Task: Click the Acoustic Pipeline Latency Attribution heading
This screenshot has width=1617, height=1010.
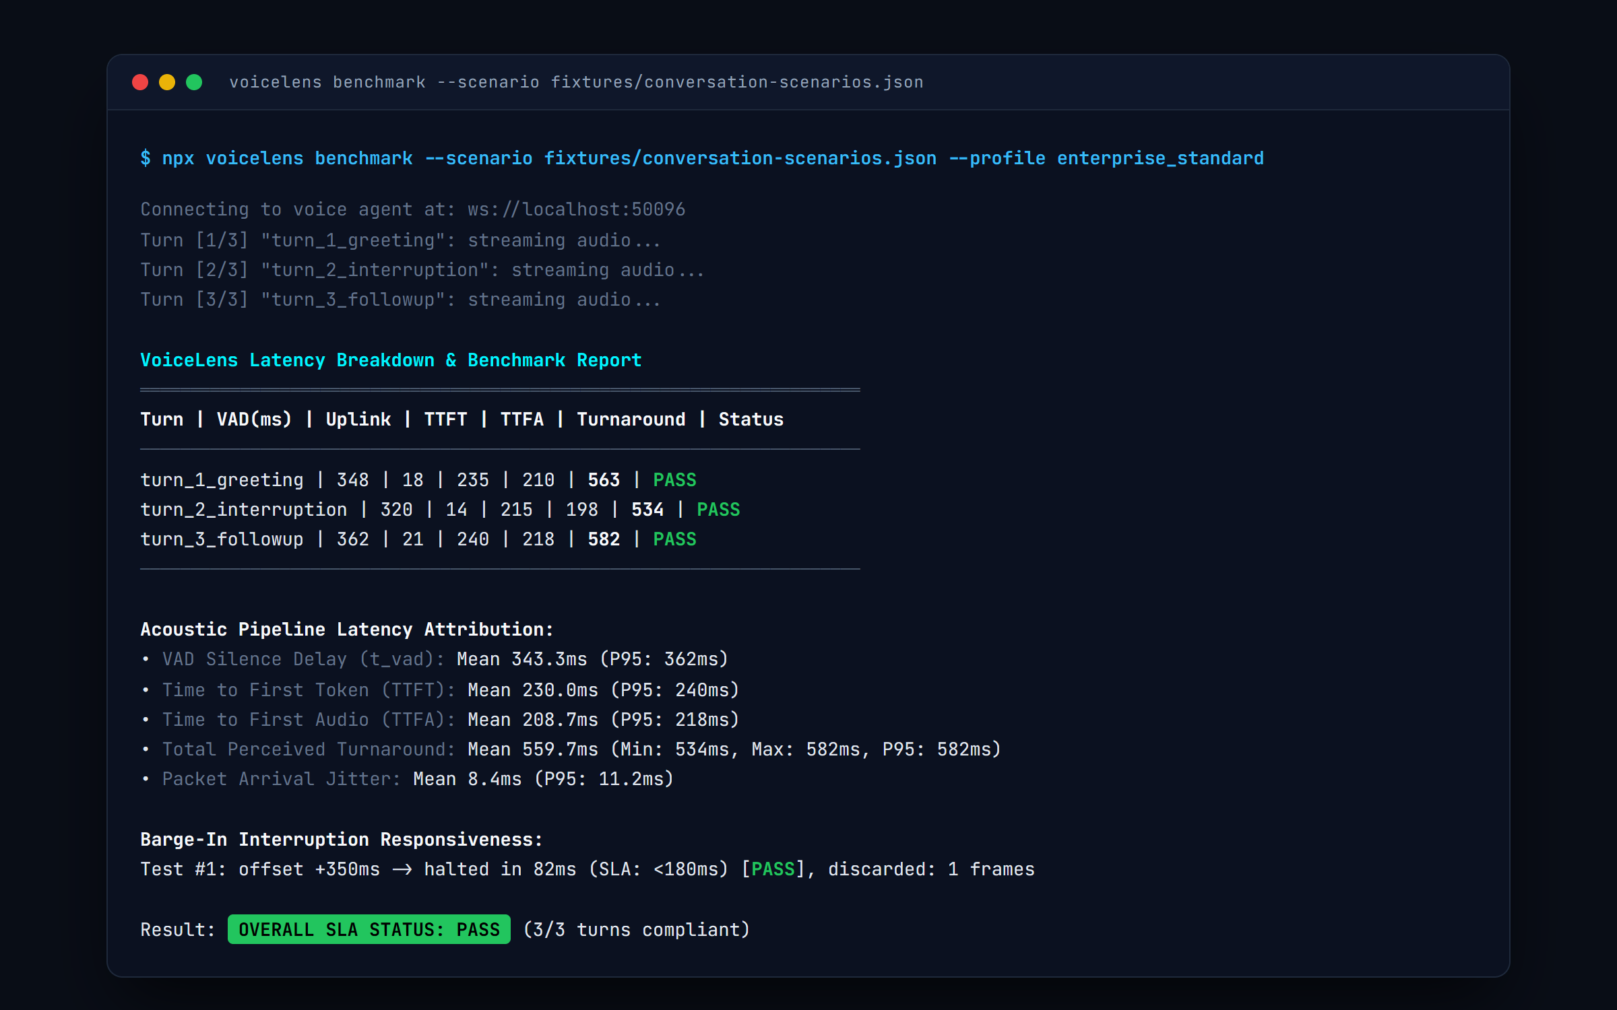Action: click(x=347, y=630)
